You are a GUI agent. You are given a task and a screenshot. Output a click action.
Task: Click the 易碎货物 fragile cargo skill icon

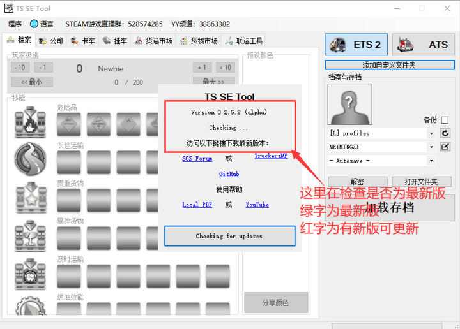pos(31,236)
